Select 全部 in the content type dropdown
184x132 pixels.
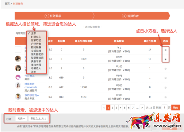point(33,33)
